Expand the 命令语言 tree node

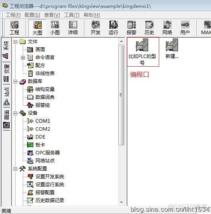[x=23, y=58]
